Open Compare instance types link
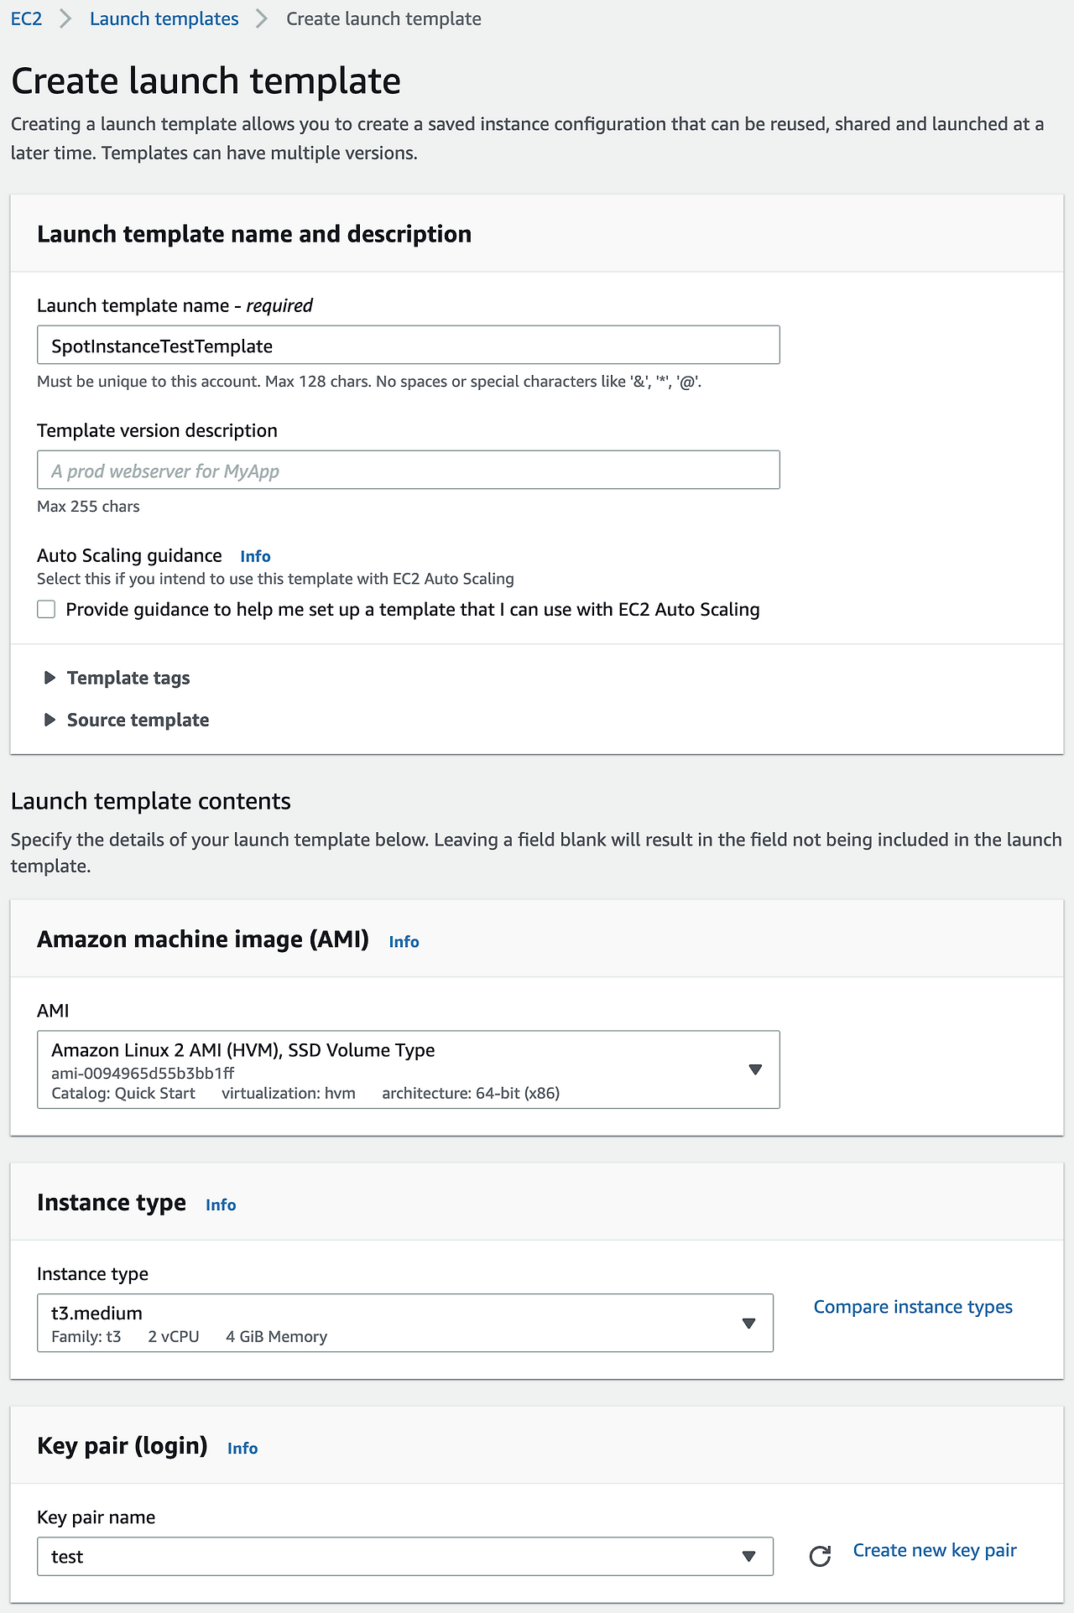1074x1613 pixels. pos(913,1307)
